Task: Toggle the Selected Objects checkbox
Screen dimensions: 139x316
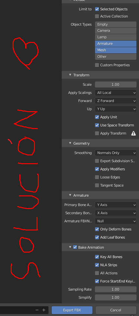Action: tap(97, 9)
